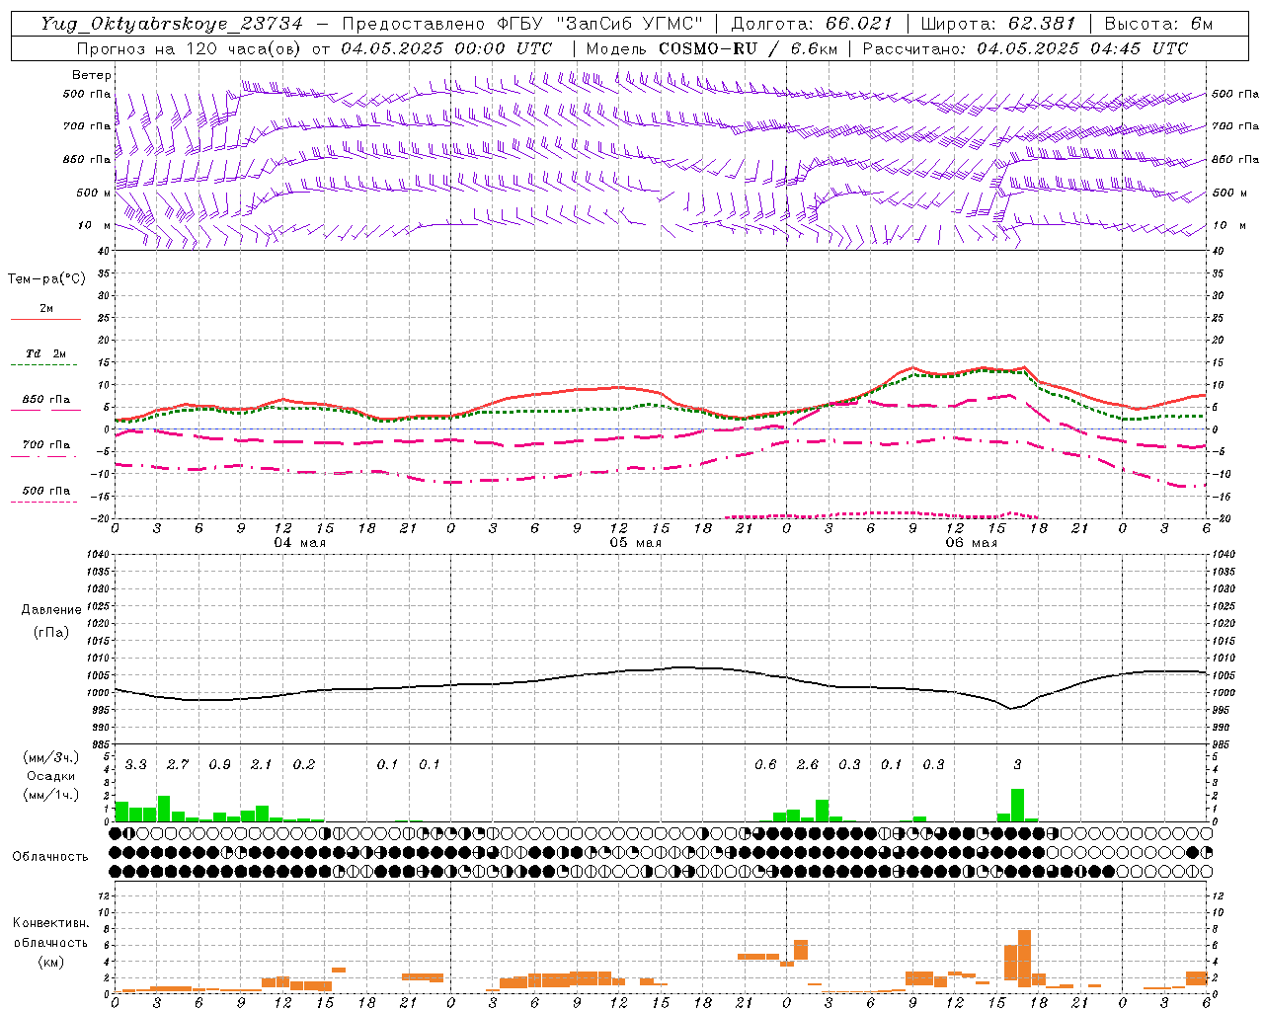Select the Конвективн. convective cloud label
Screen dimensions: 1264x1011
pyautogui.click(x=50, y=923)
